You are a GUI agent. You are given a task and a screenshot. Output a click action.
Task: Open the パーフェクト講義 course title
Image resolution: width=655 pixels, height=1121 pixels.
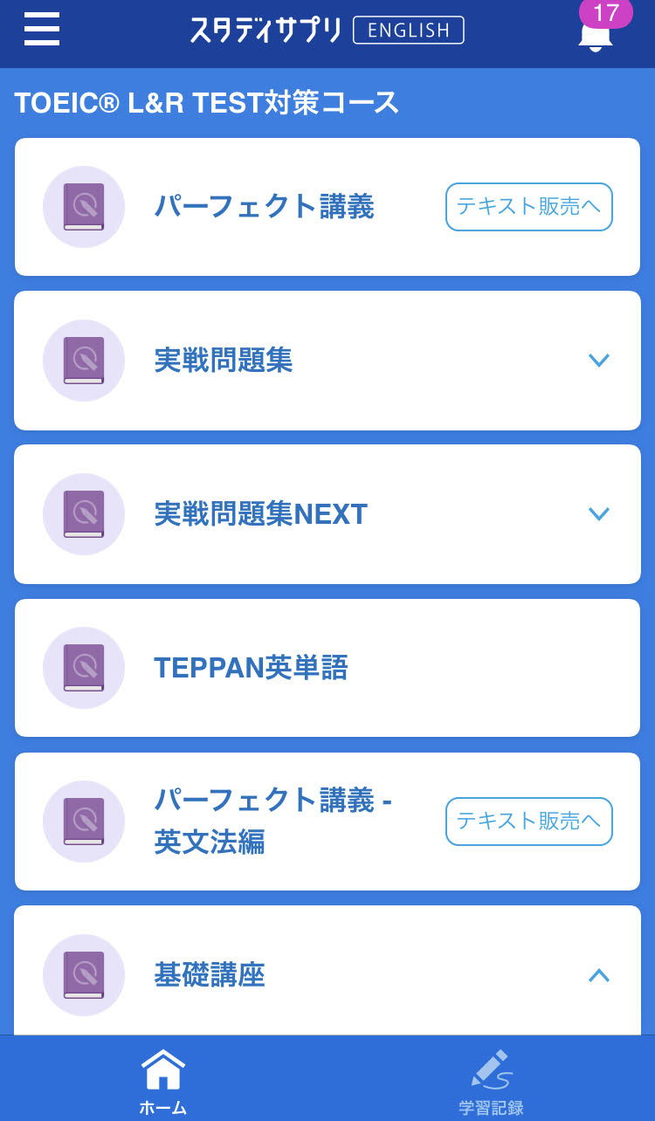[264, 207]
